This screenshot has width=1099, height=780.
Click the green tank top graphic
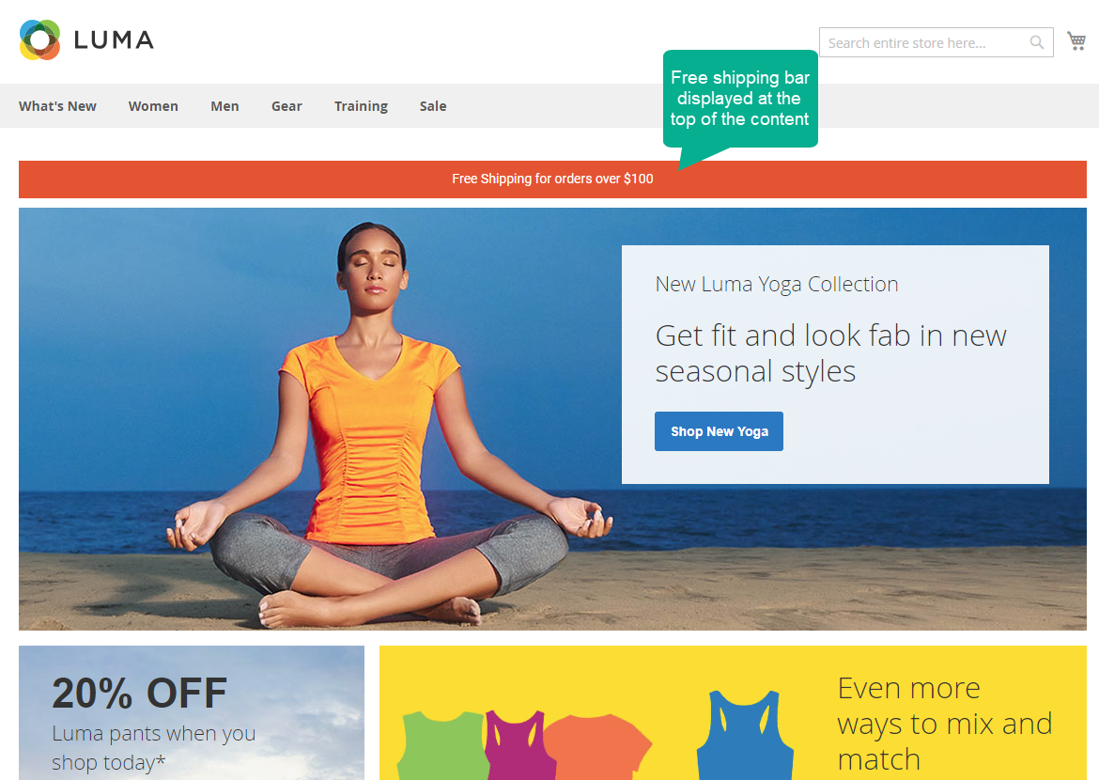[x=441, y=745]
